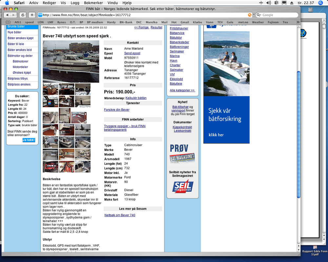
Task: Add a bookmark with the plus button
Action: tap(32, 15)
